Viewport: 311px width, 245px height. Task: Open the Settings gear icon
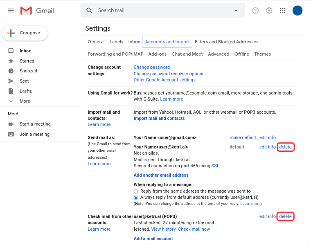point(269,11)
